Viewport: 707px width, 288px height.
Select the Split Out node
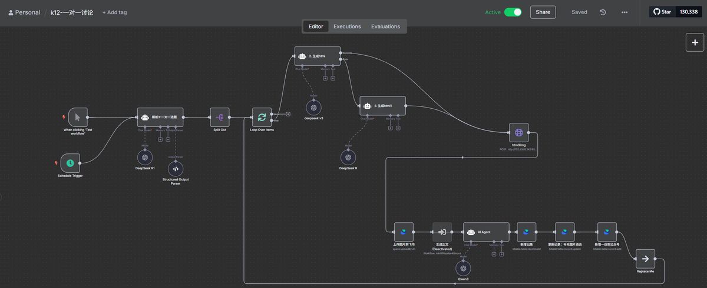220,117
